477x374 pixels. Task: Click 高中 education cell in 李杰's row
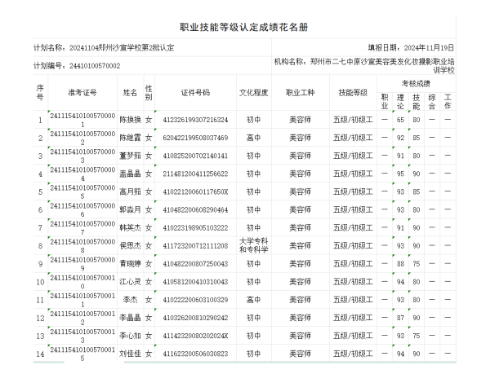pyautogui.click(x=254, y=300)
